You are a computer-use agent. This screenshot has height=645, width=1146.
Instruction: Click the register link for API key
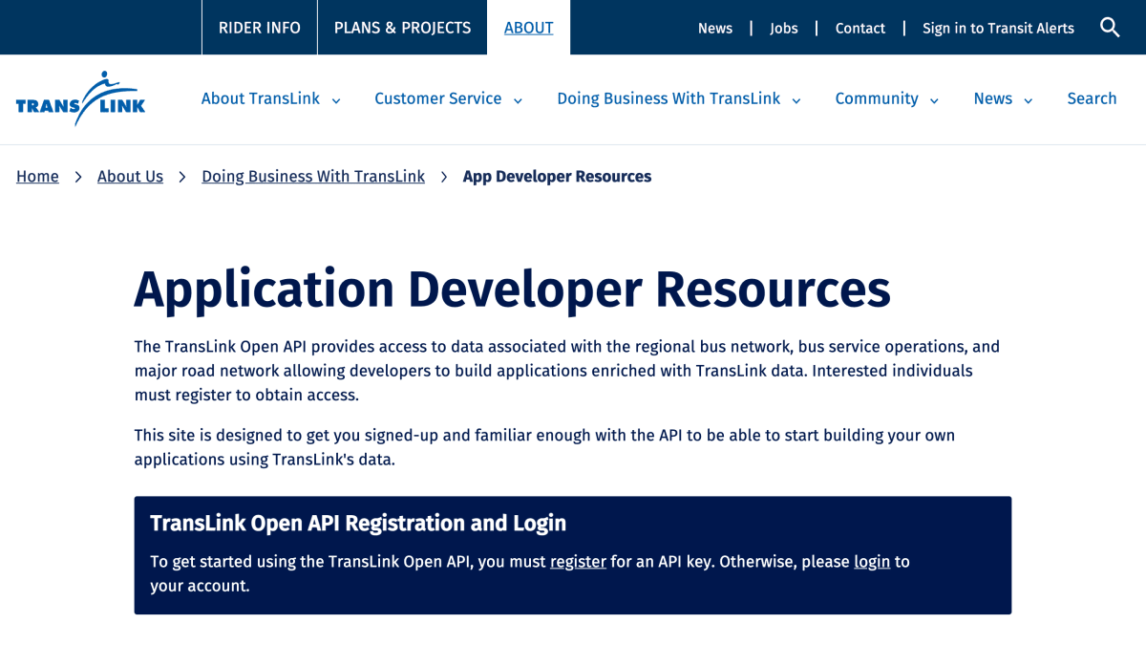(578, 562)
